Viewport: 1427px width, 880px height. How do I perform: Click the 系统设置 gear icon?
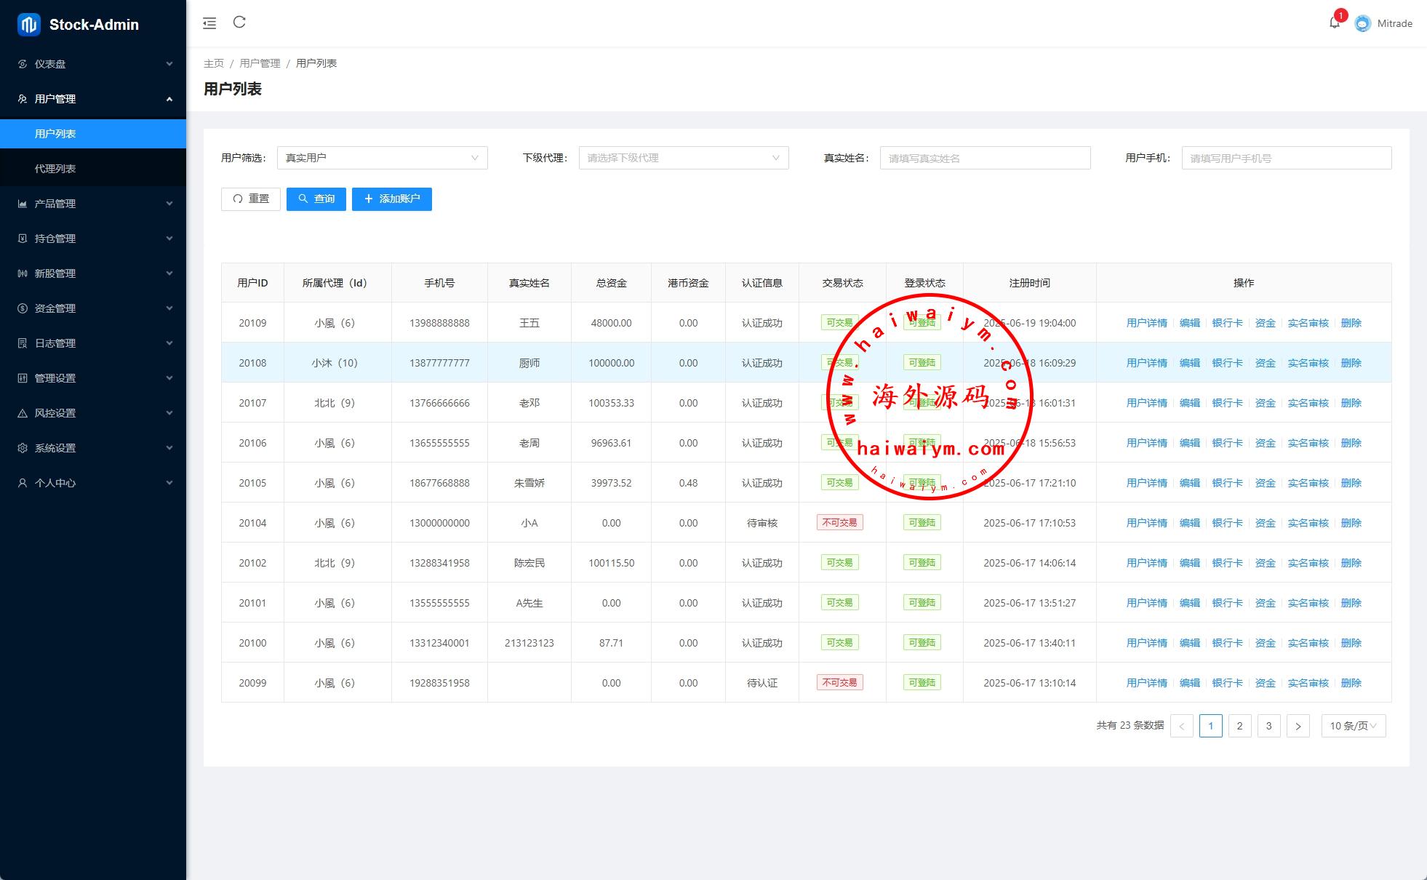(x=23, y=448)
